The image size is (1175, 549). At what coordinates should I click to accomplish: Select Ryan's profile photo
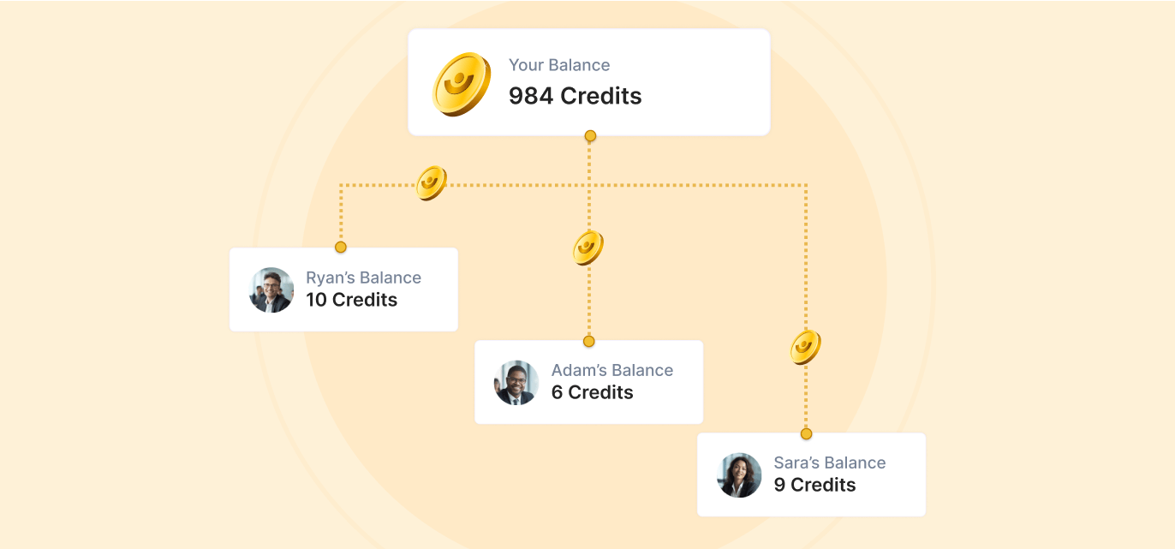(271, 289)
